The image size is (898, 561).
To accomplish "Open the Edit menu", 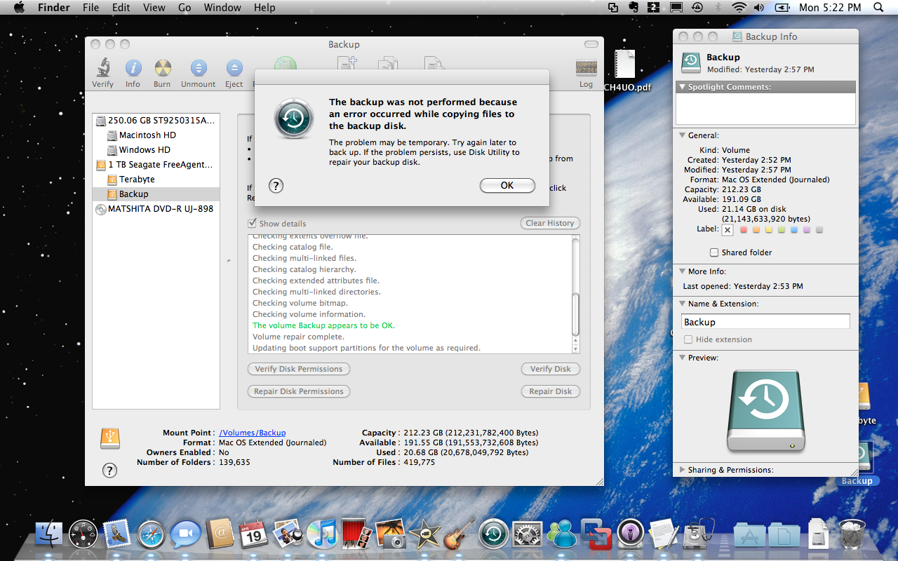I will pos(121,8).
